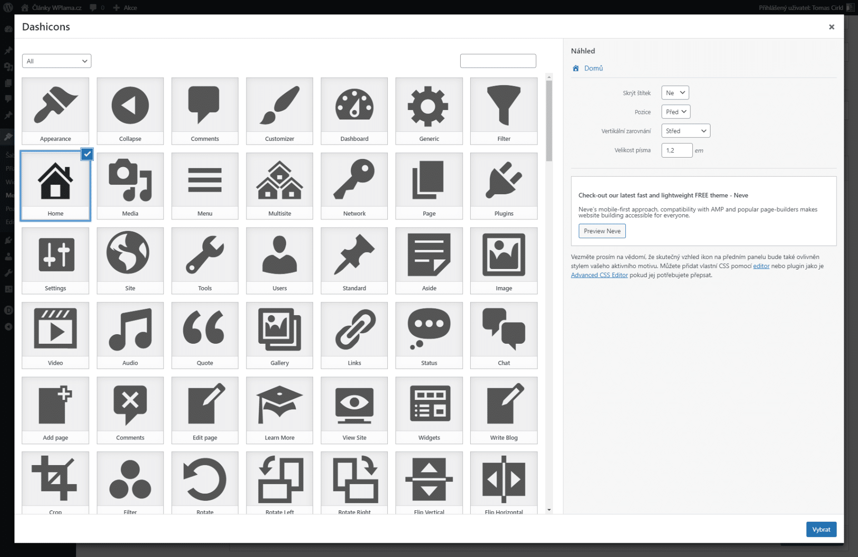Select the Quote marks icon

coord(205,335)
